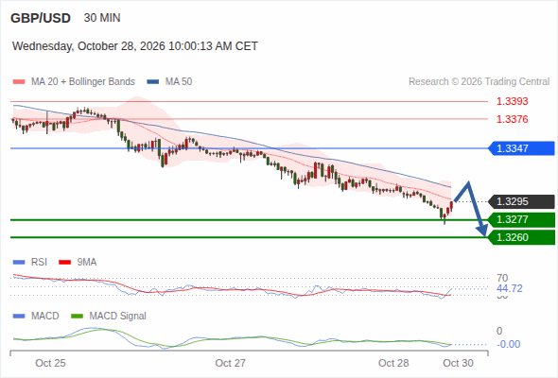Click the GBP/USD pair title

click(41, 18)
